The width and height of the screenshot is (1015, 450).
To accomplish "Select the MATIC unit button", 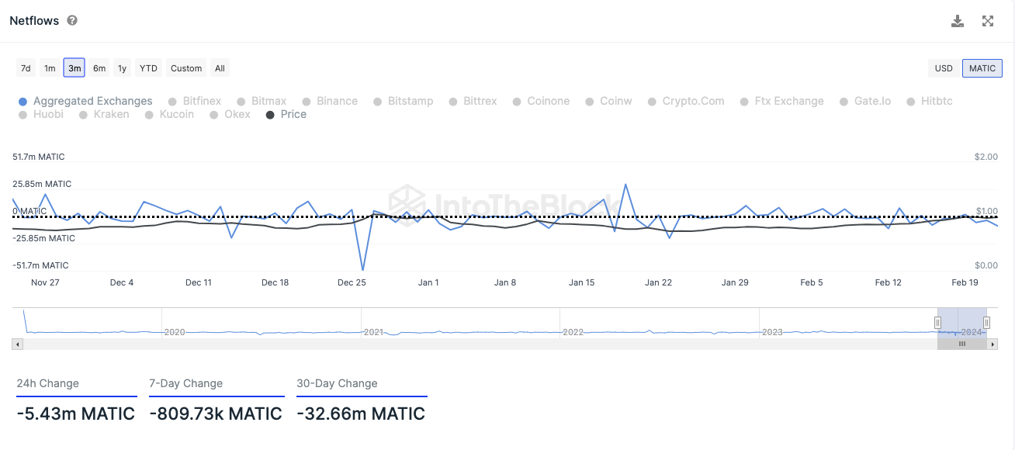I will 982,68.
